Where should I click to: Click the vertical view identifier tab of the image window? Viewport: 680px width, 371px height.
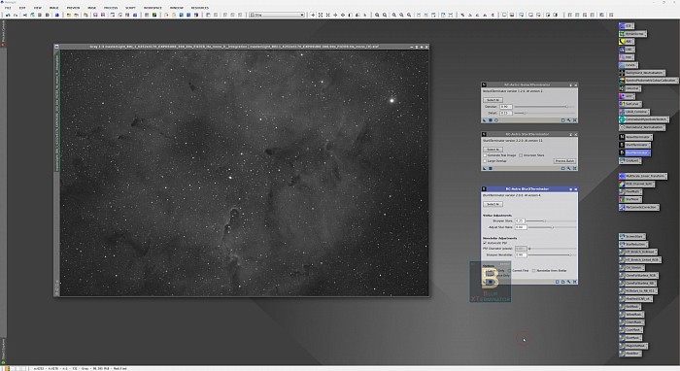pos(56,111)
